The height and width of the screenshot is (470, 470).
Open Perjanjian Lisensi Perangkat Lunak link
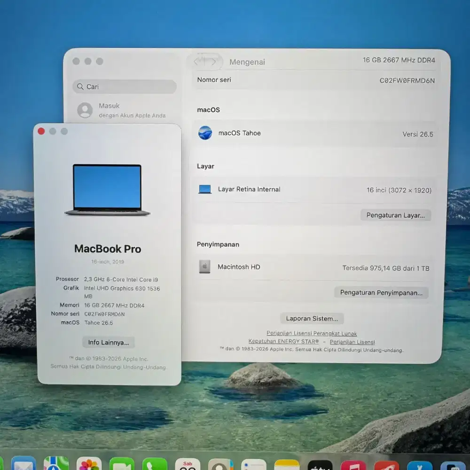tap(312, 333)
